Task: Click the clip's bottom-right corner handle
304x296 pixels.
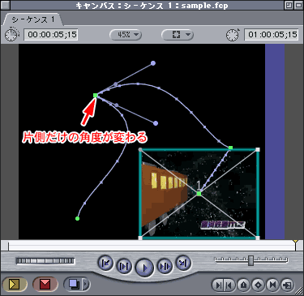Action: pos(258,238)
